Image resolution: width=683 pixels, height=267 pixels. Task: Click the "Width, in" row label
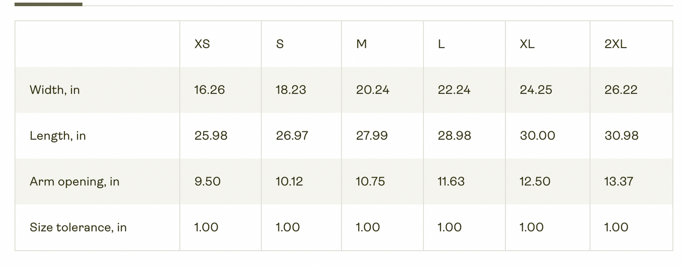coord(55,90)
